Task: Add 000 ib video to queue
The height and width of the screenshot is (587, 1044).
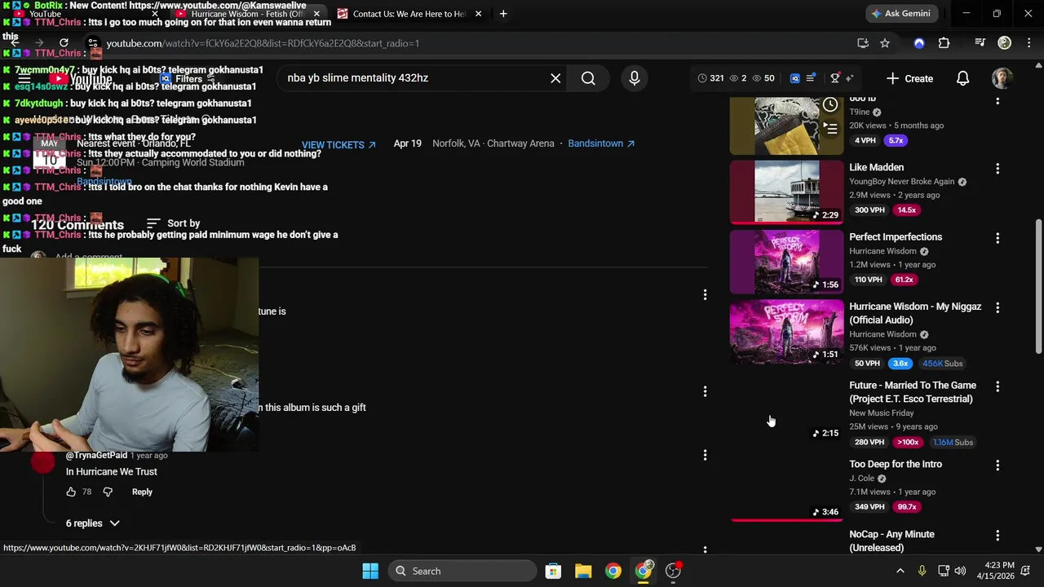Action: pos(829,128)
